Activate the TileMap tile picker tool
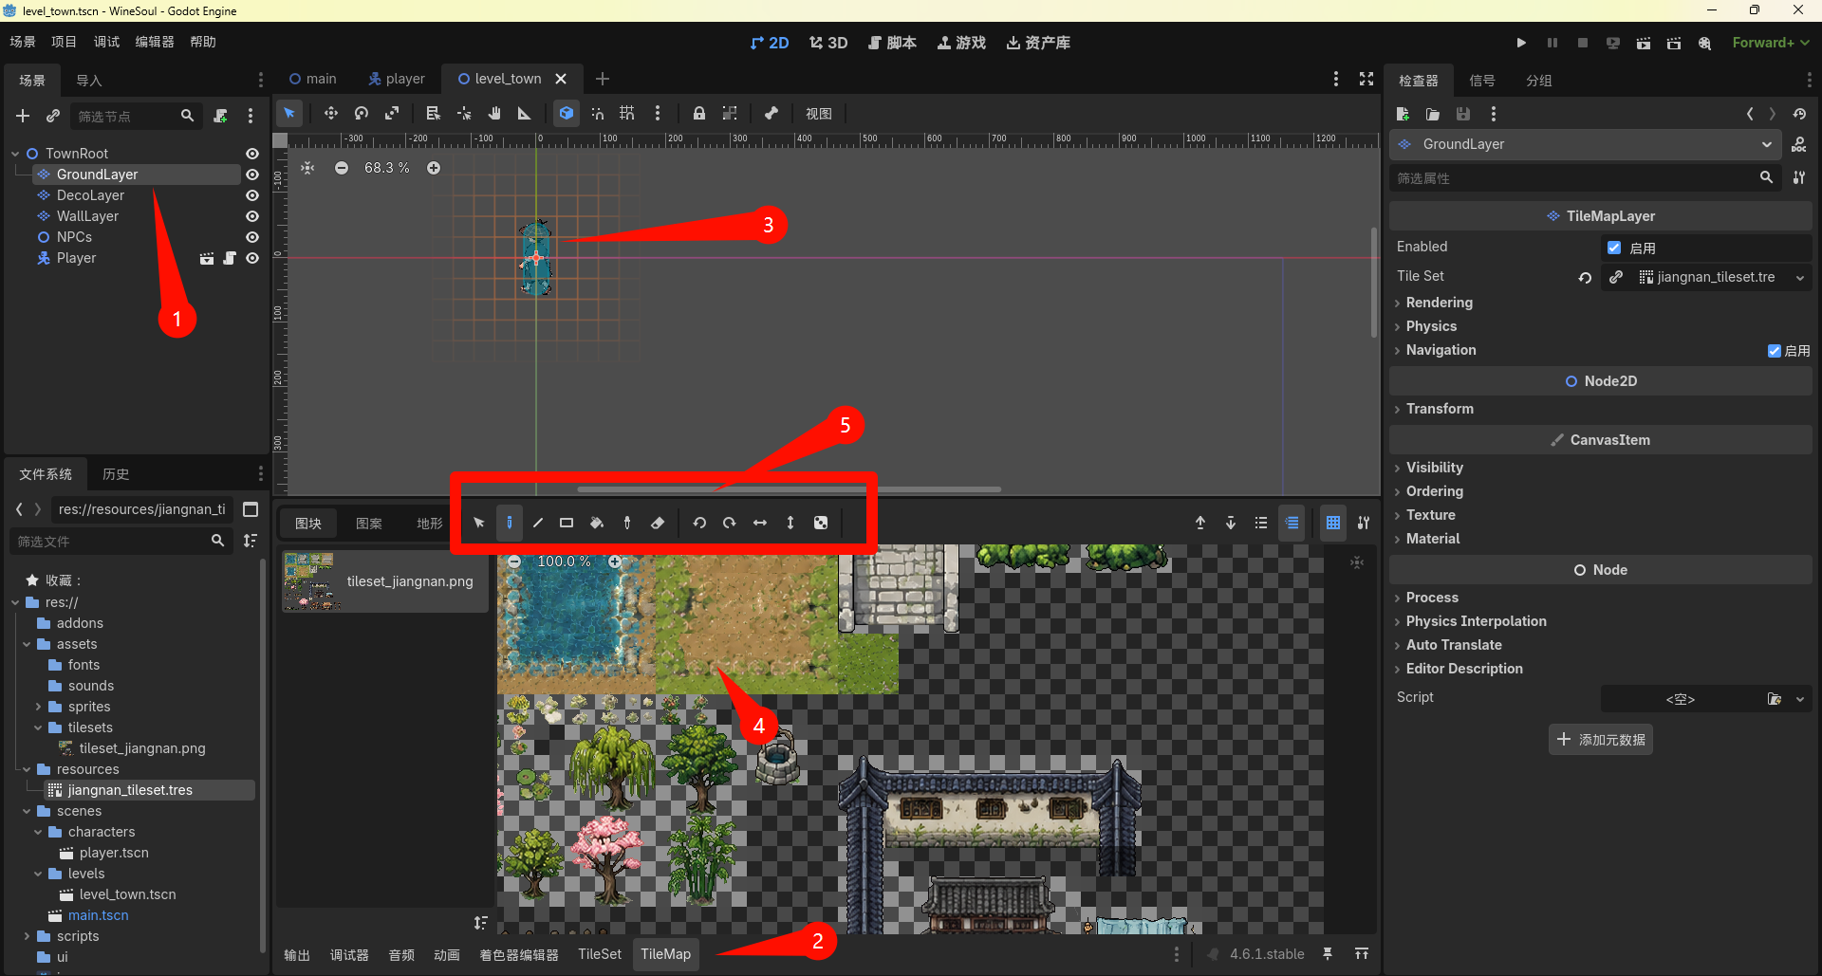Viewport: 1822px width, 976px height. click(627, 523)
